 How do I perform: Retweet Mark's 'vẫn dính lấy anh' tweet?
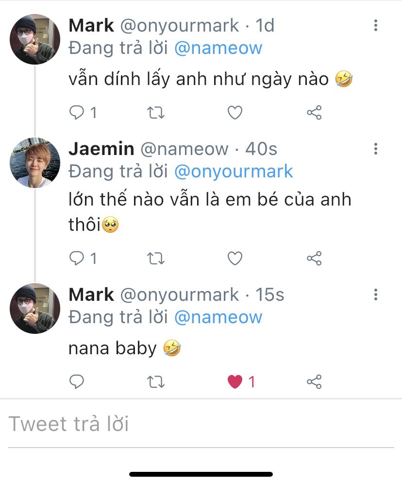pos(156,113)
